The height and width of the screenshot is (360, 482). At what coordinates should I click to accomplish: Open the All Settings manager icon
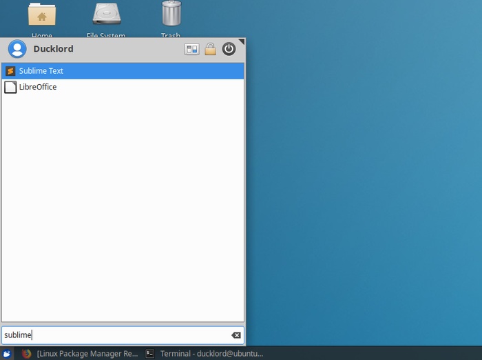pos(192,49)
